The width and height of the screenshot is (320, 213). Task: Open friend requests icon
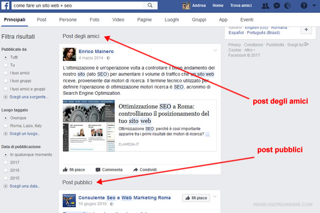[x=265, y=6]
